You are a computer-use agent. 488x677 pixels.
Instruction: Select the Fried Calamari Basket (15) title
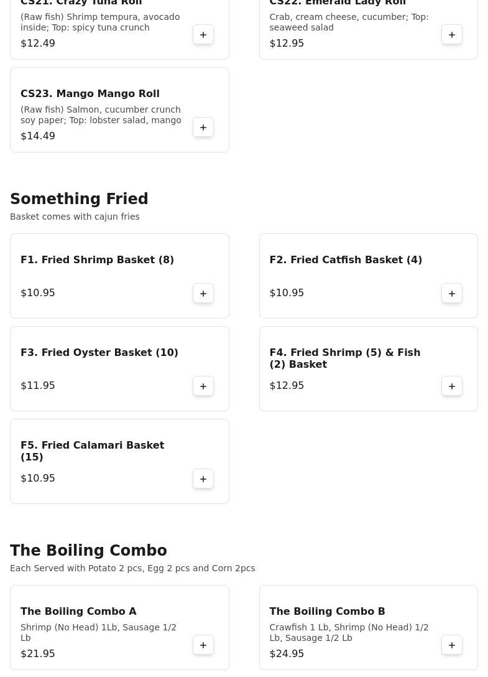point(92,451)
